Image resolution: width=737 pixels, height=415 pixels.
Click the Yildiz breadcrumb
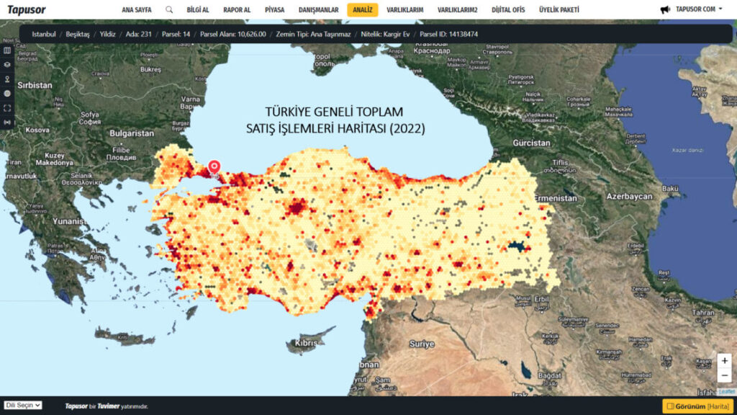108,35
